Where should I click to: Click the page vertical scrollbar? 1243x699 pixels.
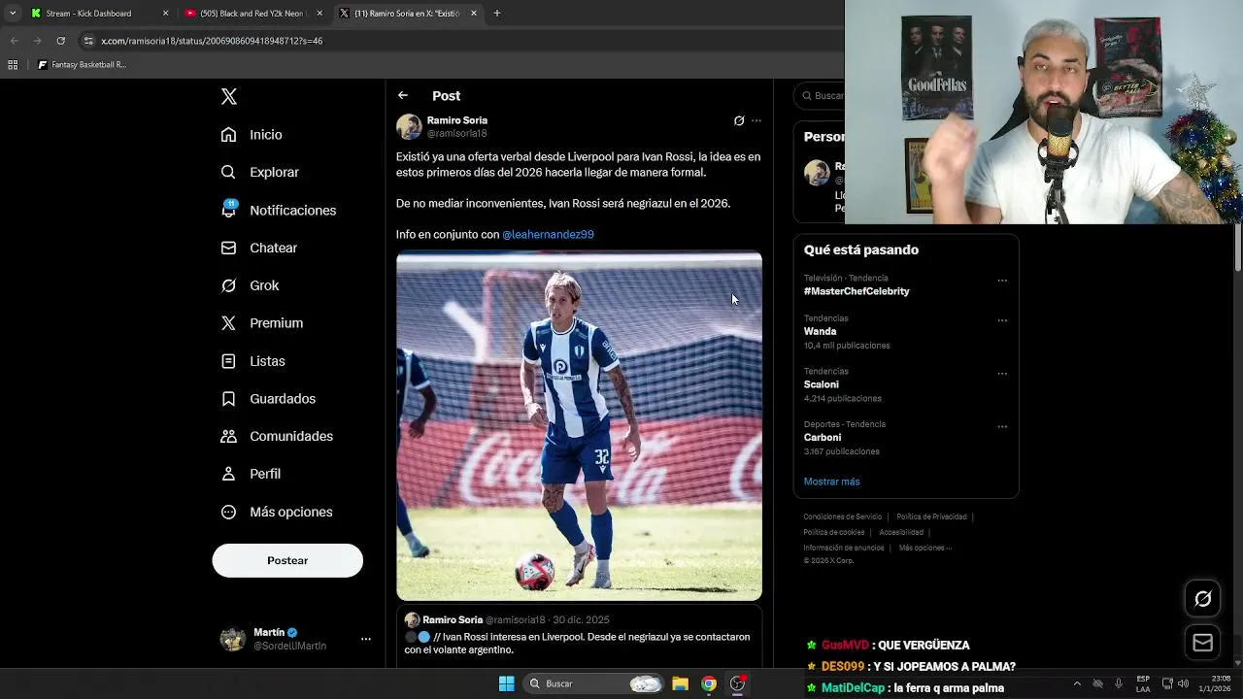pyautogui.click(x=1237, y=248)
